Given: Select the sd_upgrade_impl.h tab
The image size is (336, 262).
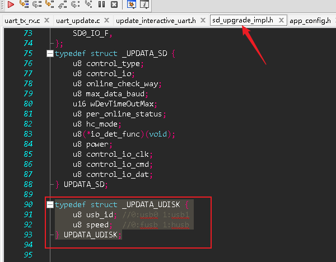Looking at the screenshot, I should pos(242,20).
